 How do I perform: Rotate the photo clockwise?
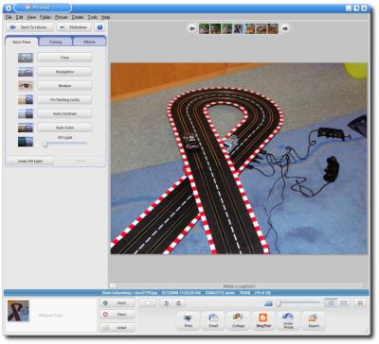pos(179,303)
